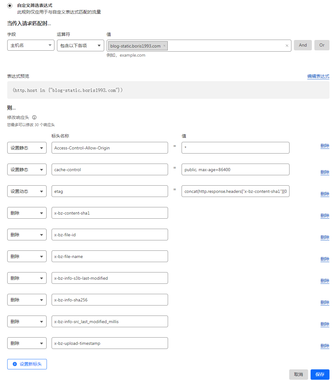The height and width of the screenshot is (381, 332).
Task: Click the 保存 button
Action: click(320, 374)
